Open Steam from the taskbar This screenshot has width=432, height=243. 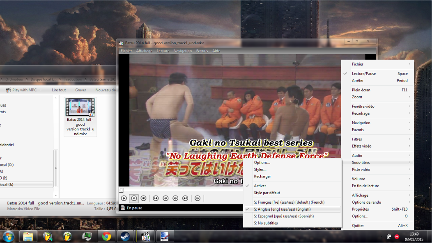[x=125, y=237]
